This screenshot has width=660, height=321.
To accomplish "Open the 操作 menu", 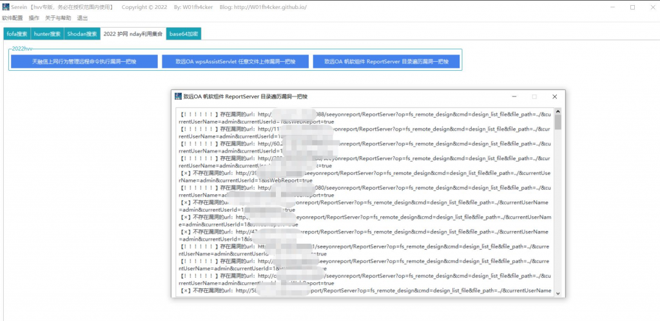I will click(x=34, y=18).
